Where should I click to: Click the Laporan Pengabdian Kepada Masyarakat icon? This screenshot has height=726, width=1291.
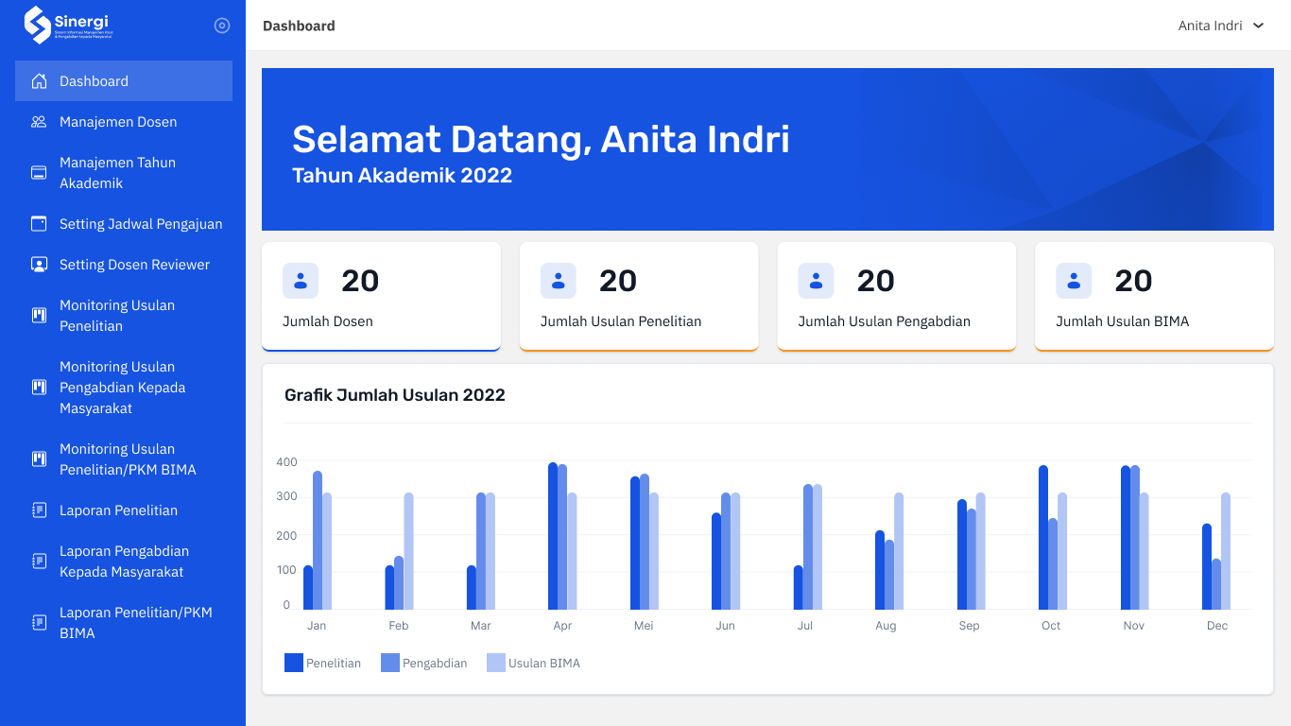click(x=39, y=562)
